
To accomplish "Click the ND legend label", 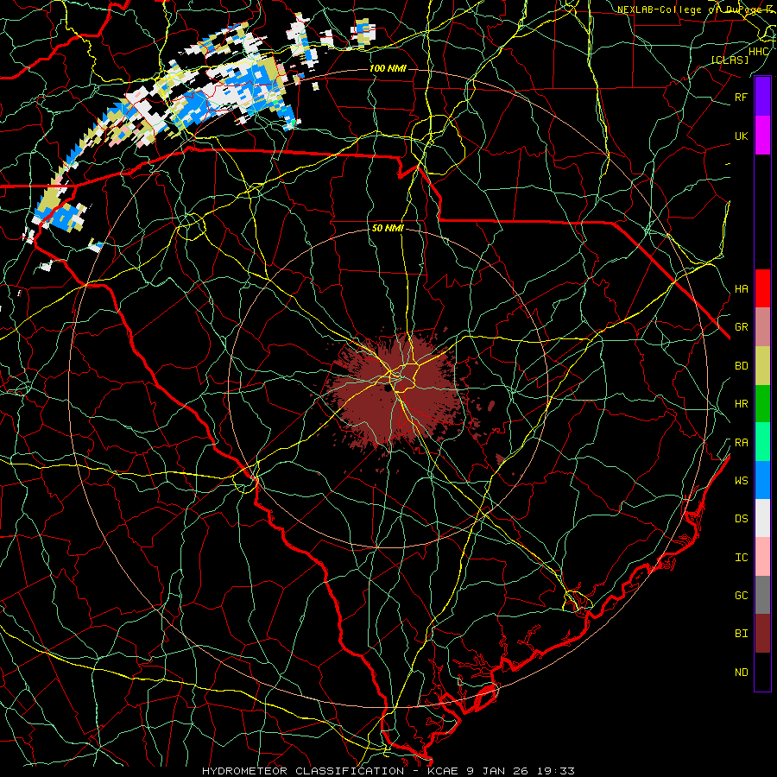I will (x=741, y=673).
